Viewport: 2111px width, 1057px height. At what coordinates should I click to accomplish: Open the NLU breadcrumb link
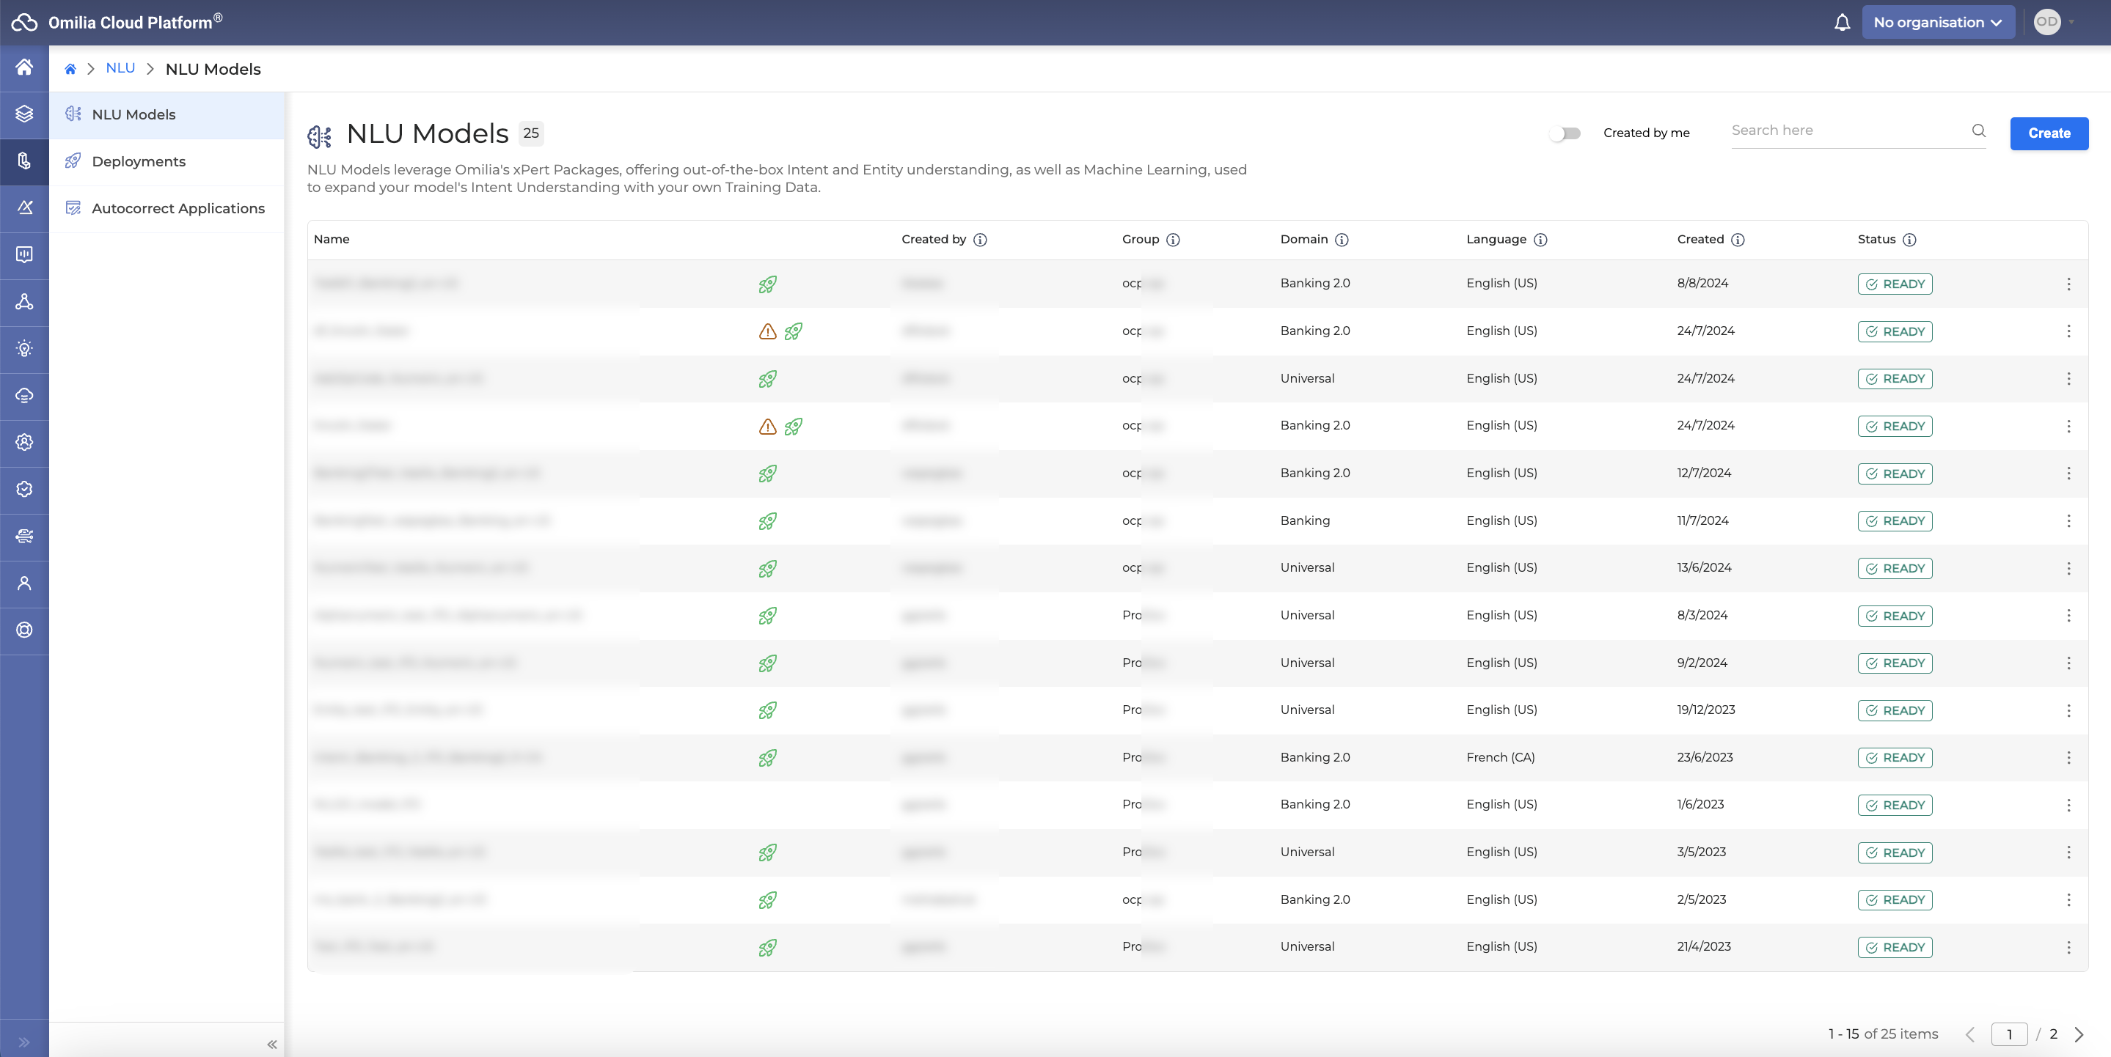[x=119, y=67]
